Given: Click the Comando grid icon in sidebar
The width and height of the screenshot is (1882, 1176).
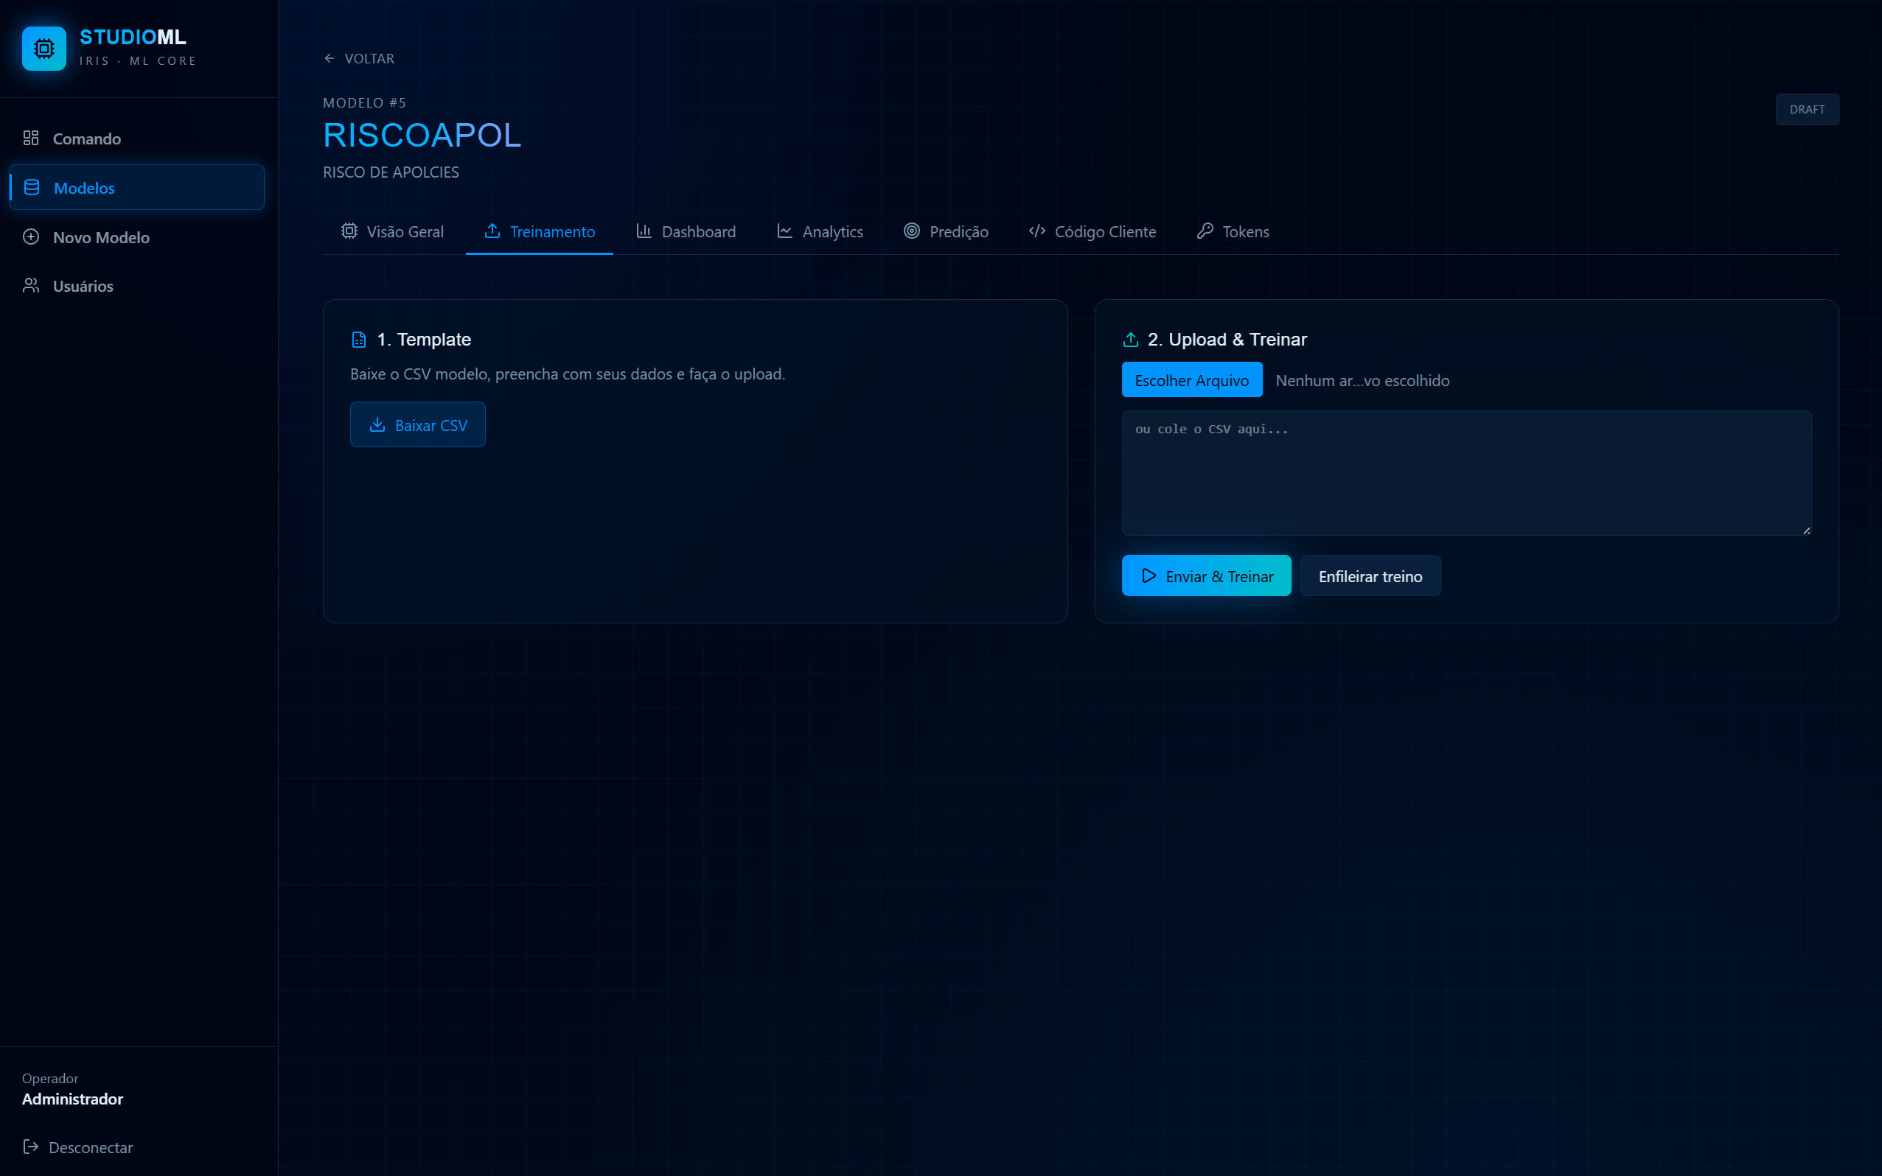Looking at the screenshot, I should 31,138.
